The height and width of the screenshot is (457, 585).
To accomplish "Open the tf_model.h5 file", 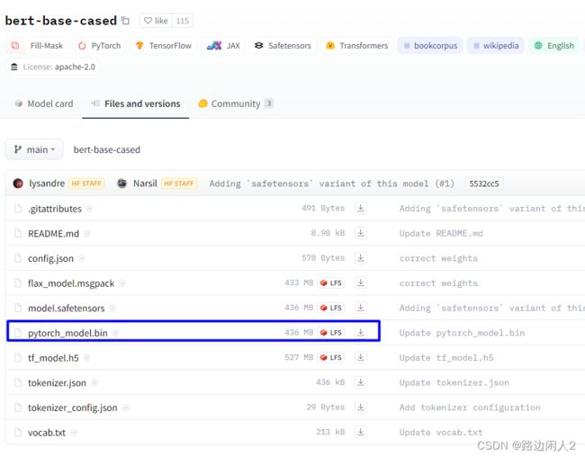I will 53,358.
